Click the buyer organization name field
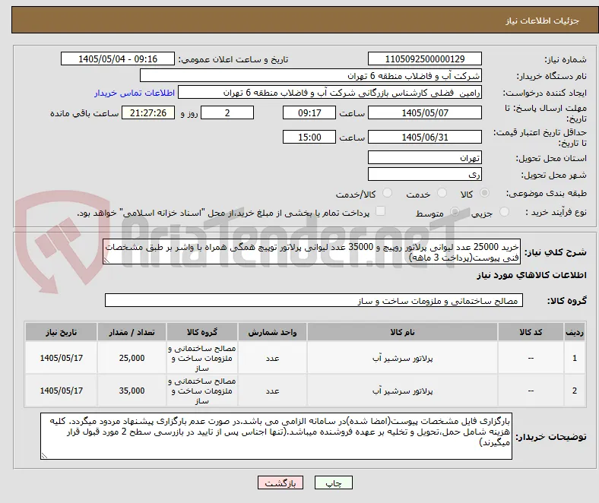Screen dimensions: 599x503 pos(311,76)
